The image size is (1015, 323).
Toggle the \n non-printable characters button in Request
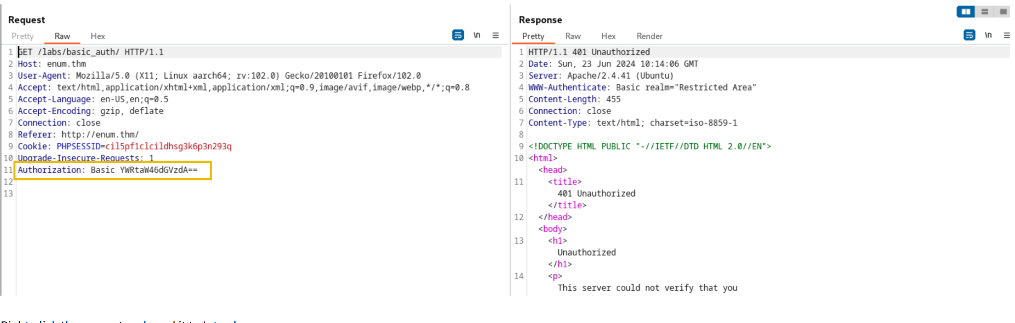477,35
